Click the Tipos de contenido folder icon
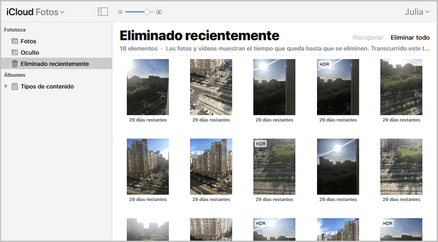 pos(15,86)
